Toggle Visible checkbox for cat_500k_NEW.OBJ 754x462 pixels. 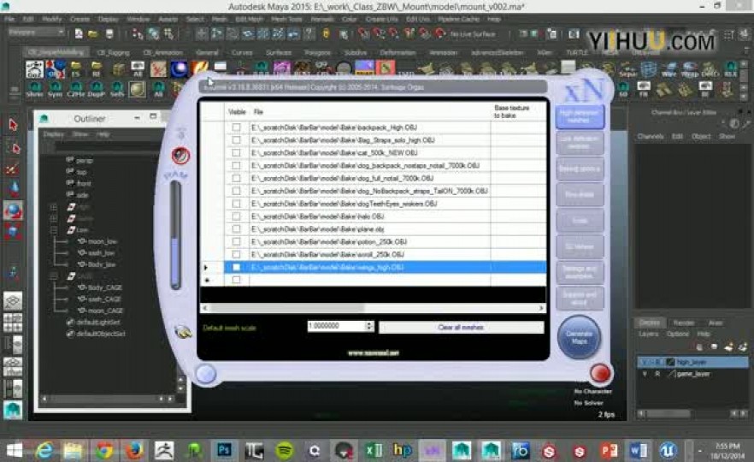click(236, 152)
